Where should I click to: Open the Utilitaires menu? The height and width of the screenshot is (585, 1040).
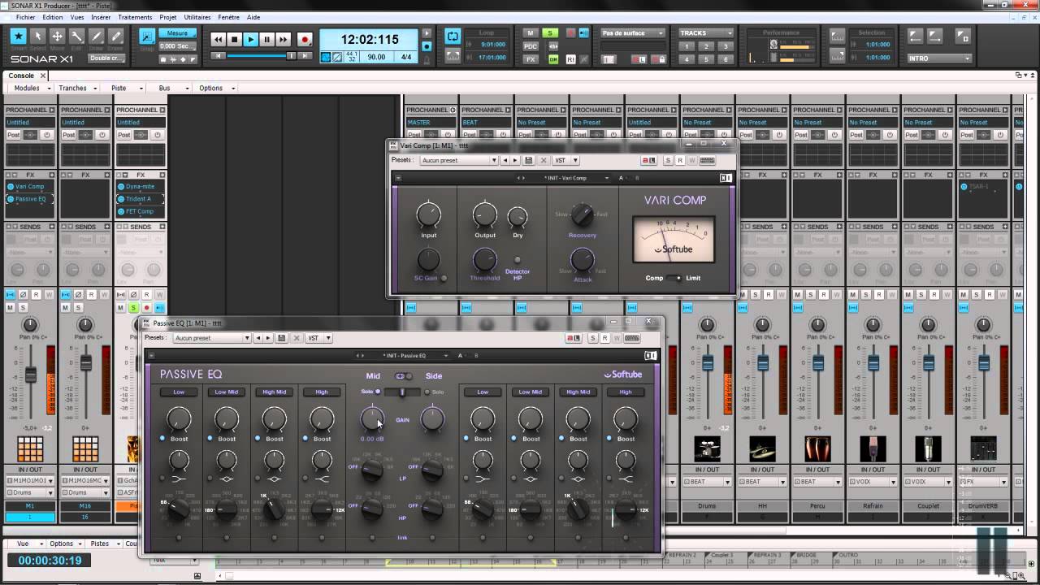(x=197, y=17)
